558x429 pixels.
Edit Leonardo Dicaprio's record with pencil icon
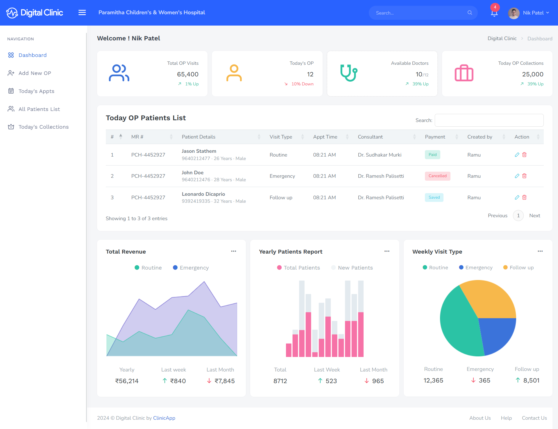517,198
